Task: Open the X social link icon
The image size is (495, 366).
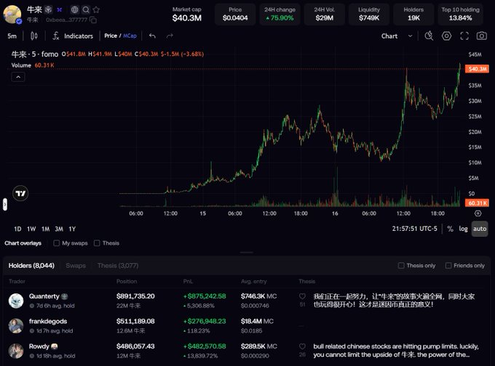Action: click(x=60, y=9)
